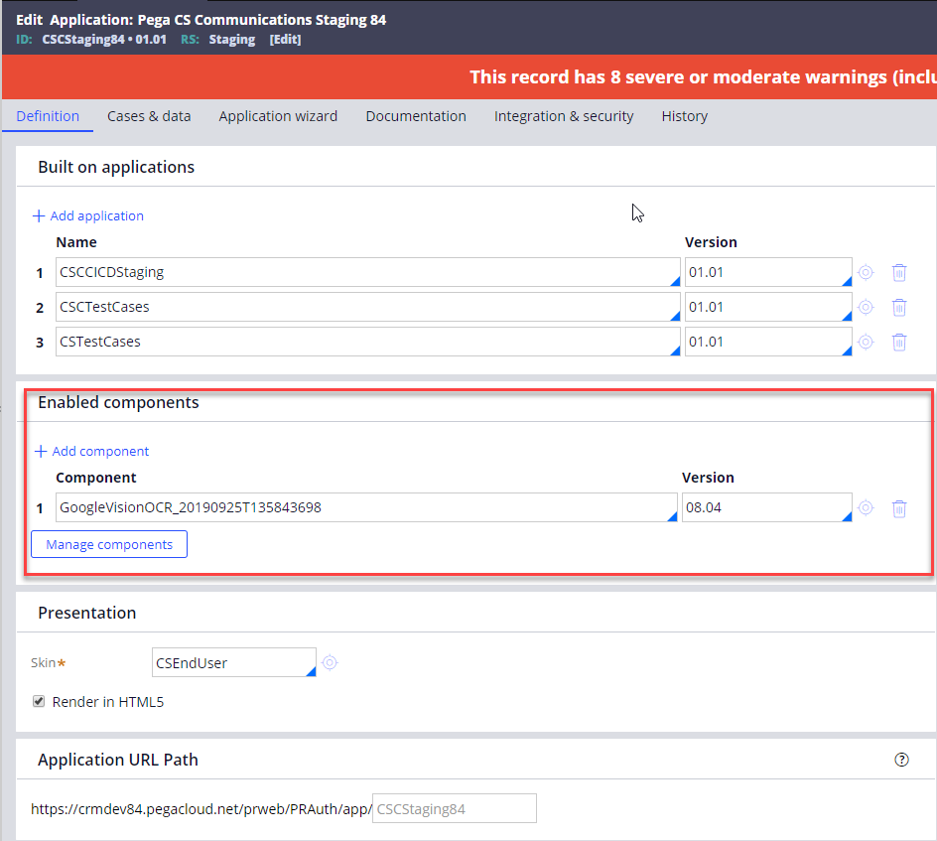Click the Manage components button
The image size is (937, 841).
pos(109,544)
